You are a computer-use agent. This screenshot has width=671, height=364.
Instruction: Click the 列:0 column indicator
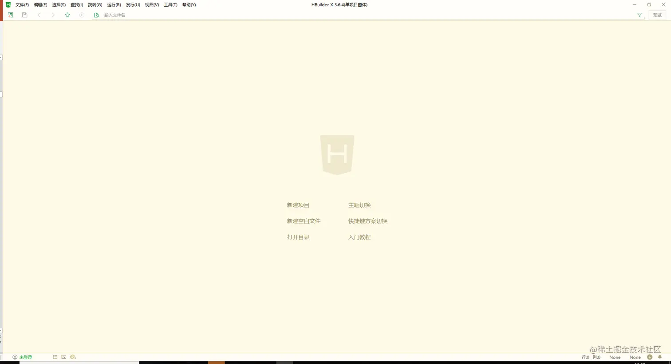click(596, 357)
